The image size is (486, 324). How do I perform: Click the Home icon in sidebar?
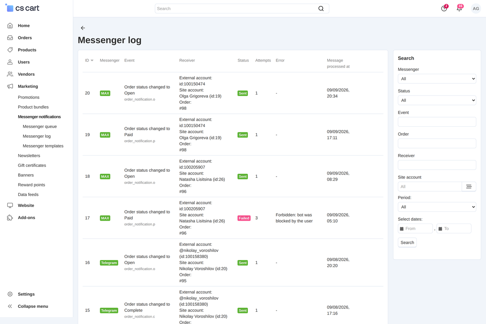click(x=10, y=26)
